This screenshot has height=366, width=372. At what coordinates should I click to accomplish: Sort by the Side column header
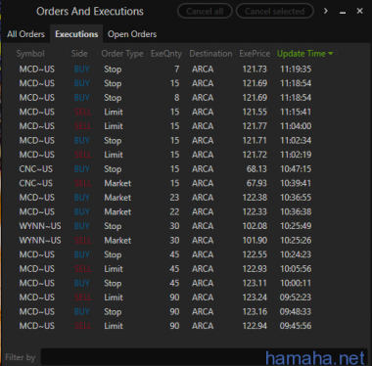(79, 54)
